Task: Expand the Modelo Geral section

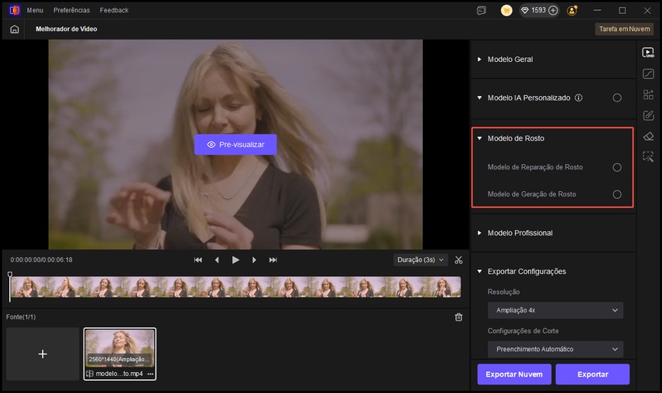Action: point(509,60)
